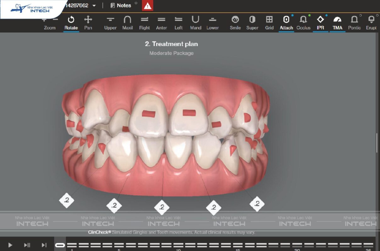Show the Anterior view
The width and height of the screenshot is (380, 251).
pyautogui.click(x=162, y=23)
